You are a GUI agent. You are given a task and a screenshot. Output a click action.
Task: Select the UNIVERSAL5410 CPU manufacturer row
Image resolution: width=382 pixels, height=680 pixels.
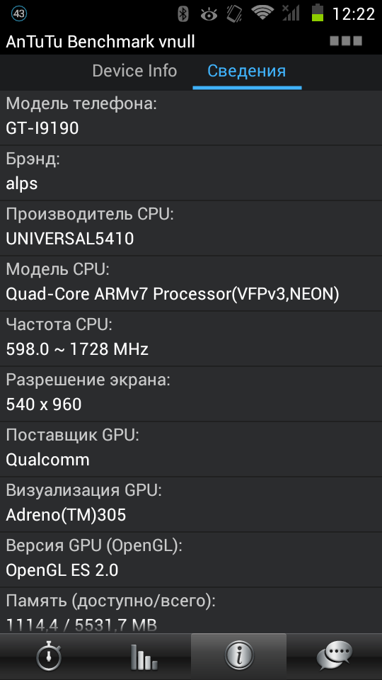pyautogui.click(x=191, y=228)
